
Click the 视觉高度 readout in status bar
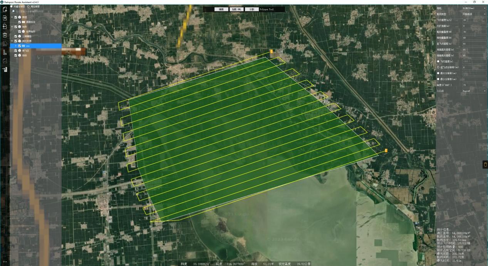coord(294,264)
